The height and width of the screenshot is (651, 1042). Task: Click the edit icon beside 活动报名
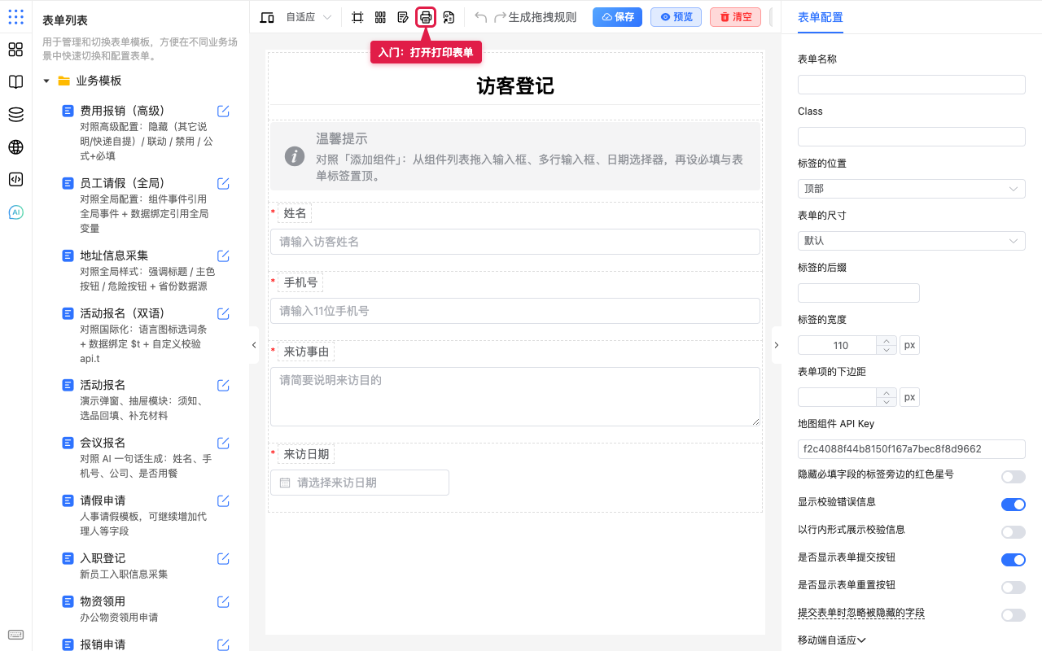pos(223,386)
